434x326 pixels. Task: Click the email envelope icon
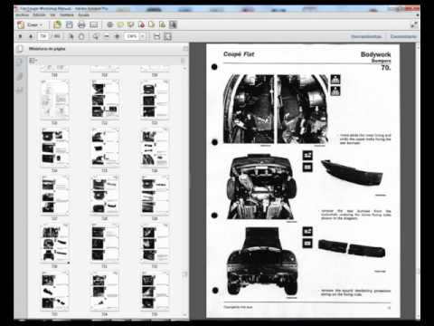coord(94,24)
